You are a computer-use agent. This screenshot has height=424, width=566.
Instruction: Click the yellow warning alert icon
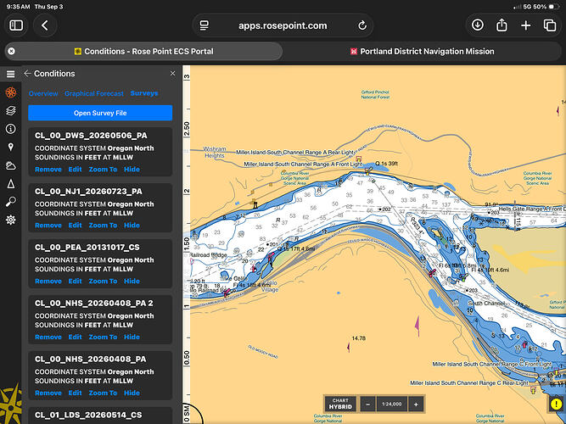point(556,404)
